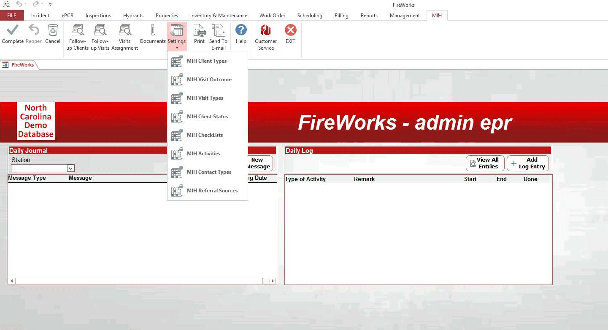This screenshot has width=608, height=330.
Task: Select MIH Client Status menu entry
Action: tap(208, 117)
